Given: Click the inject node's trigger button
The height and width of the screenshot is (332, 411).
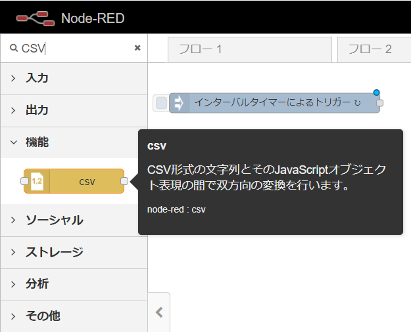Looking at the screenshot, I should tap(161, 103).
